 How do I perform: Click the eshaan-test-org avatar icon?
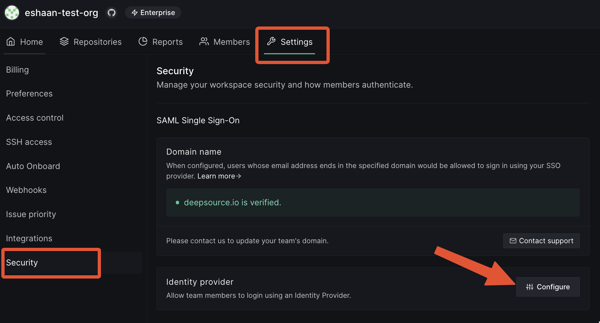(12, 13)
